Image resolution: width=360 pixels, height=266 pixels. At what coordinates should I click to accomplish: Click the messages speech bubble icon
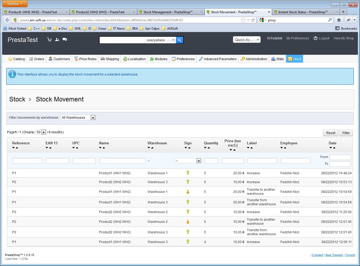tap(65, 40)
